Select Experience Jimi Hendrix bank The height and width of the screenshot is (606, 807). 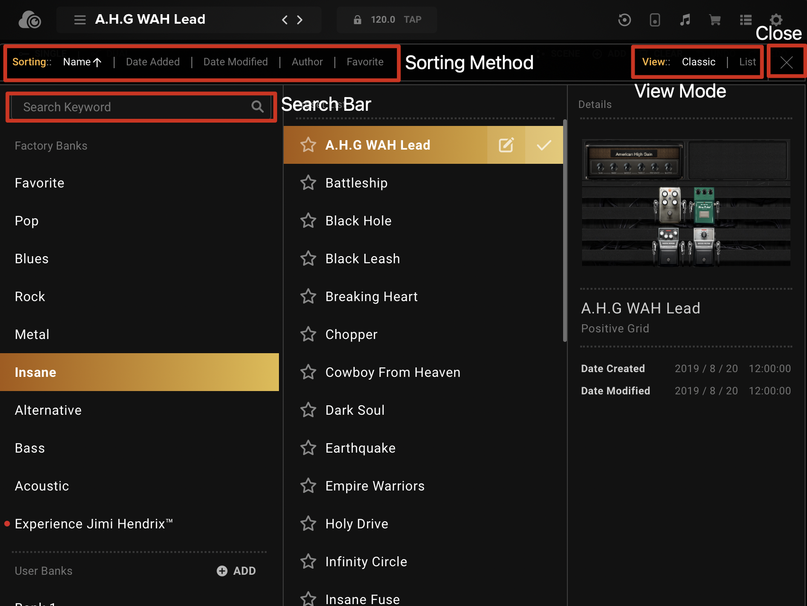point(139,524)
